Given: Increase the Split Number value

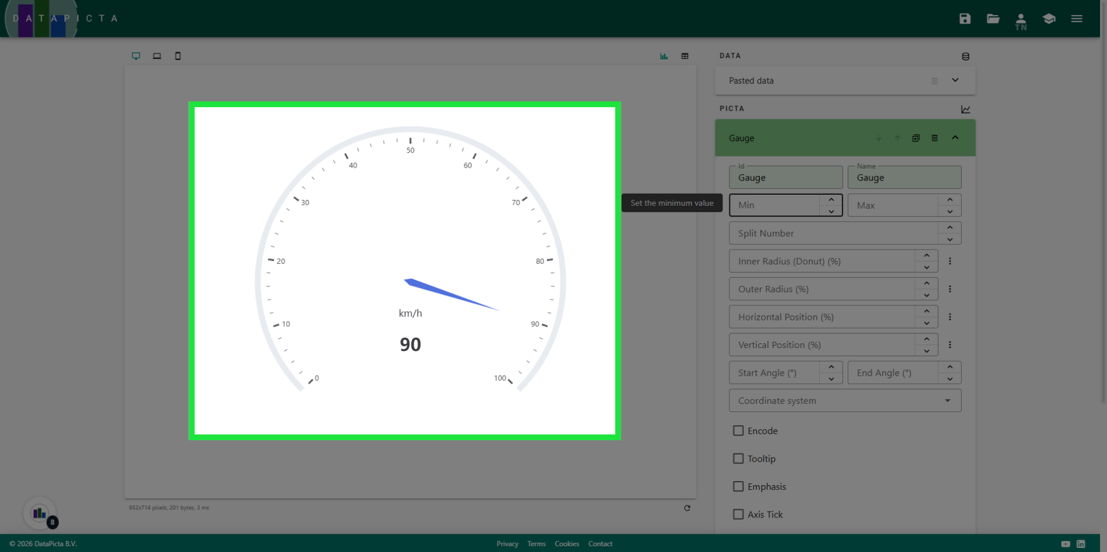Looking at the screenshot, I should 950,228.
